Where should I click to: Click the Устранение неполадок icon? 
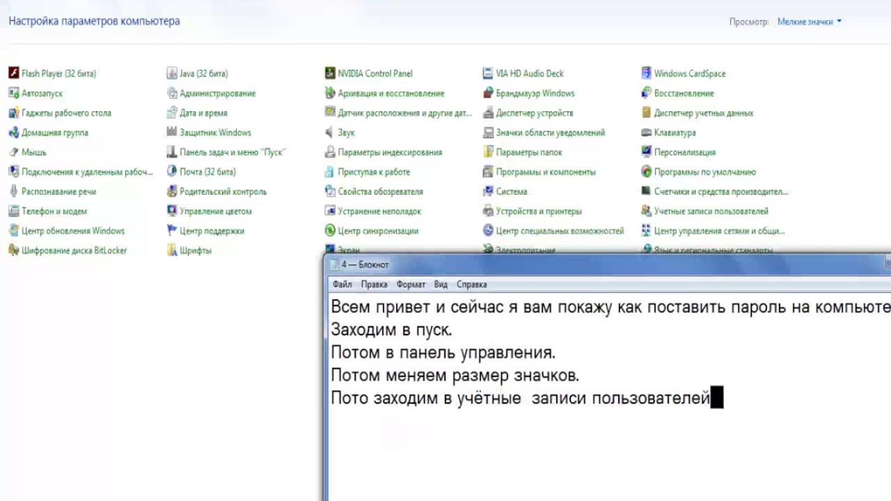330,211
